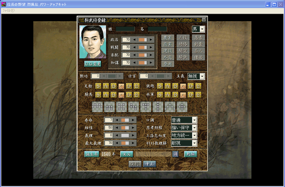This screenshot has width=285, height=187.
Task: Increase 寿命 with its right arrow
Action: pyautogui.click(x=133, y=120)
